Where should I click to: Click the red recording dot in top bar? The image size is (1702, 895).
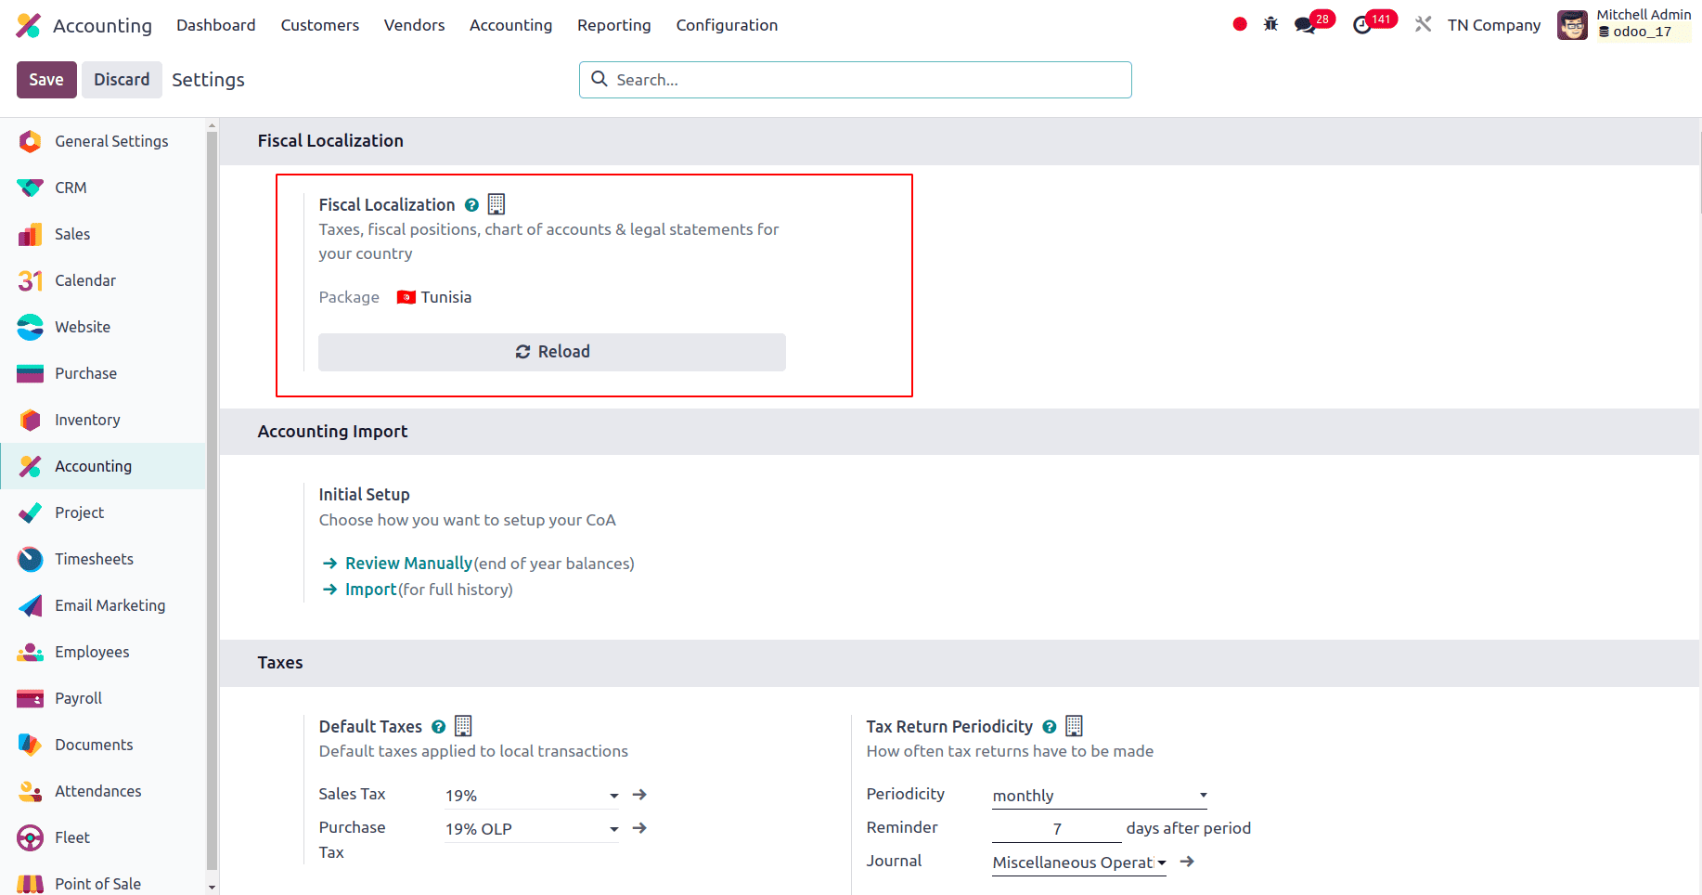pos(1240,24)
